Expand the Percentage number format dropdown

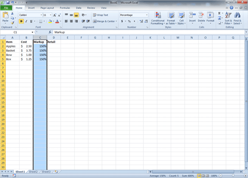(x=146, y=15)
